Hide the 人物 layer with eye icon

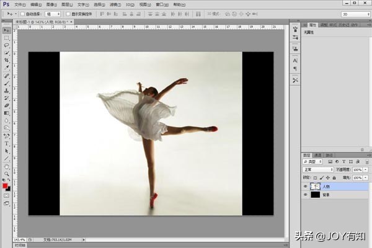point(305,185)
